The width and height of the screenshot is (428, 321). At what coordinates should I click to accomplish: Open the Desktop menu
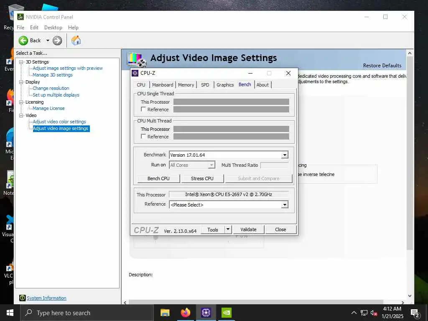pyautogui.click(x=53, y=28)
